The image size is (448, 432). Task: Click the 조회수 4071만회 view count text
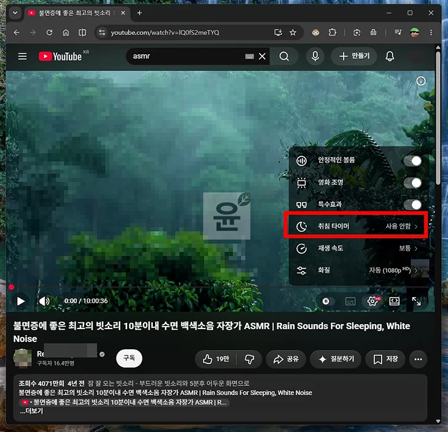click(41, 383)
